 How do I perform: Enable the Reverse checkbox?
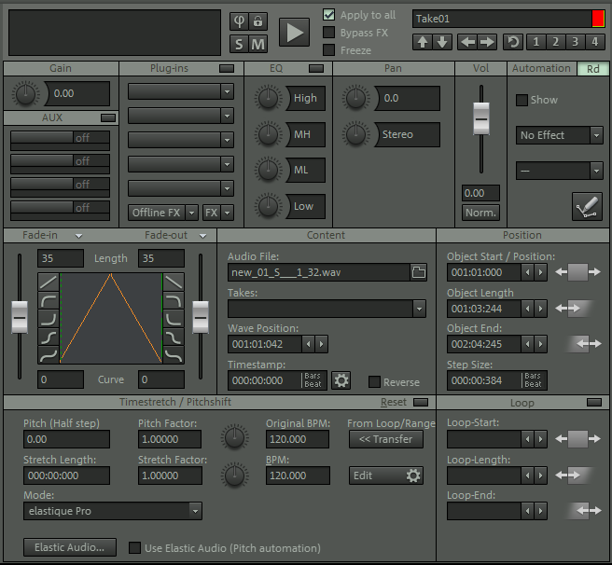[x=374, y=382]
